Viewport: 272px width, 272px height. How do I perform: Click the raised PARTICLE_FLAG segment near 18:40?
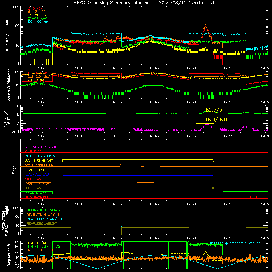pyautogui.click(x=146, y=183)
